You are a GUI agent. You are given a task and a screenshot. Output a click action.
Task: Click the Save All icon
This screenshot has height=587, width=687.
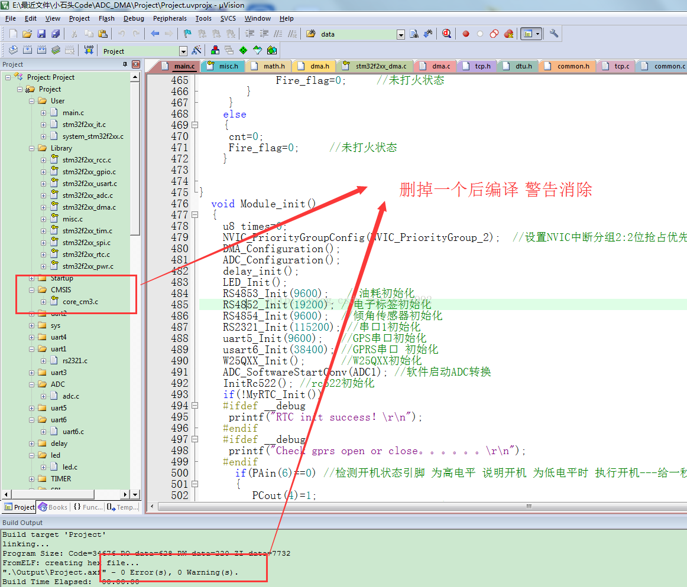pyautogui.click(x=55, y=34)
